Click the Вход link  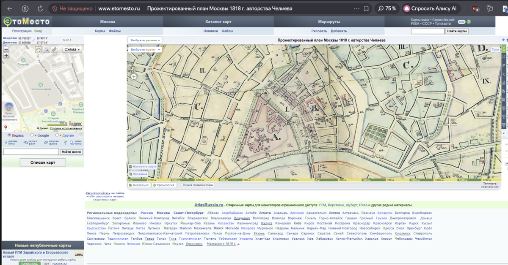[x=38, y=31]
